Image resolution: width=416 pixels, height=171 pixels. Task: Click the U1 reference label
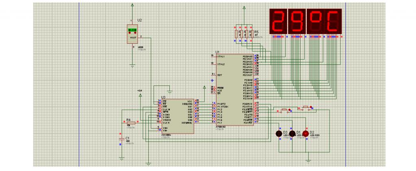(218, 52)
